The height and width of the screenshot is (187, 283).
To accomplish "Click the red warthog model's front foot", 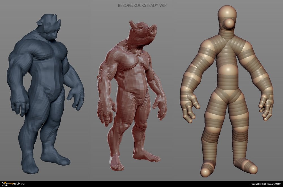I will pyautogui.click(x=117, y=165).
